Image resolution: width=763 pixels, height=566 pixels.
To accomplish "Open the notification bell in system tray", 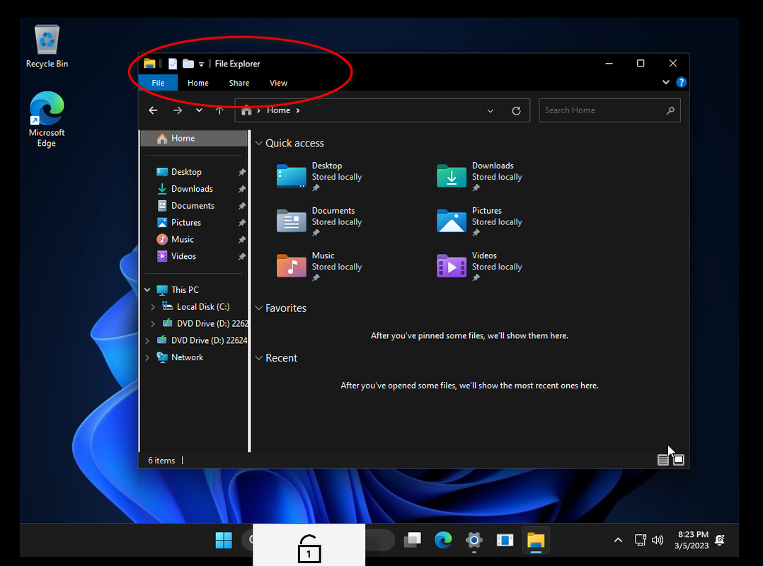I will (721, 541).
